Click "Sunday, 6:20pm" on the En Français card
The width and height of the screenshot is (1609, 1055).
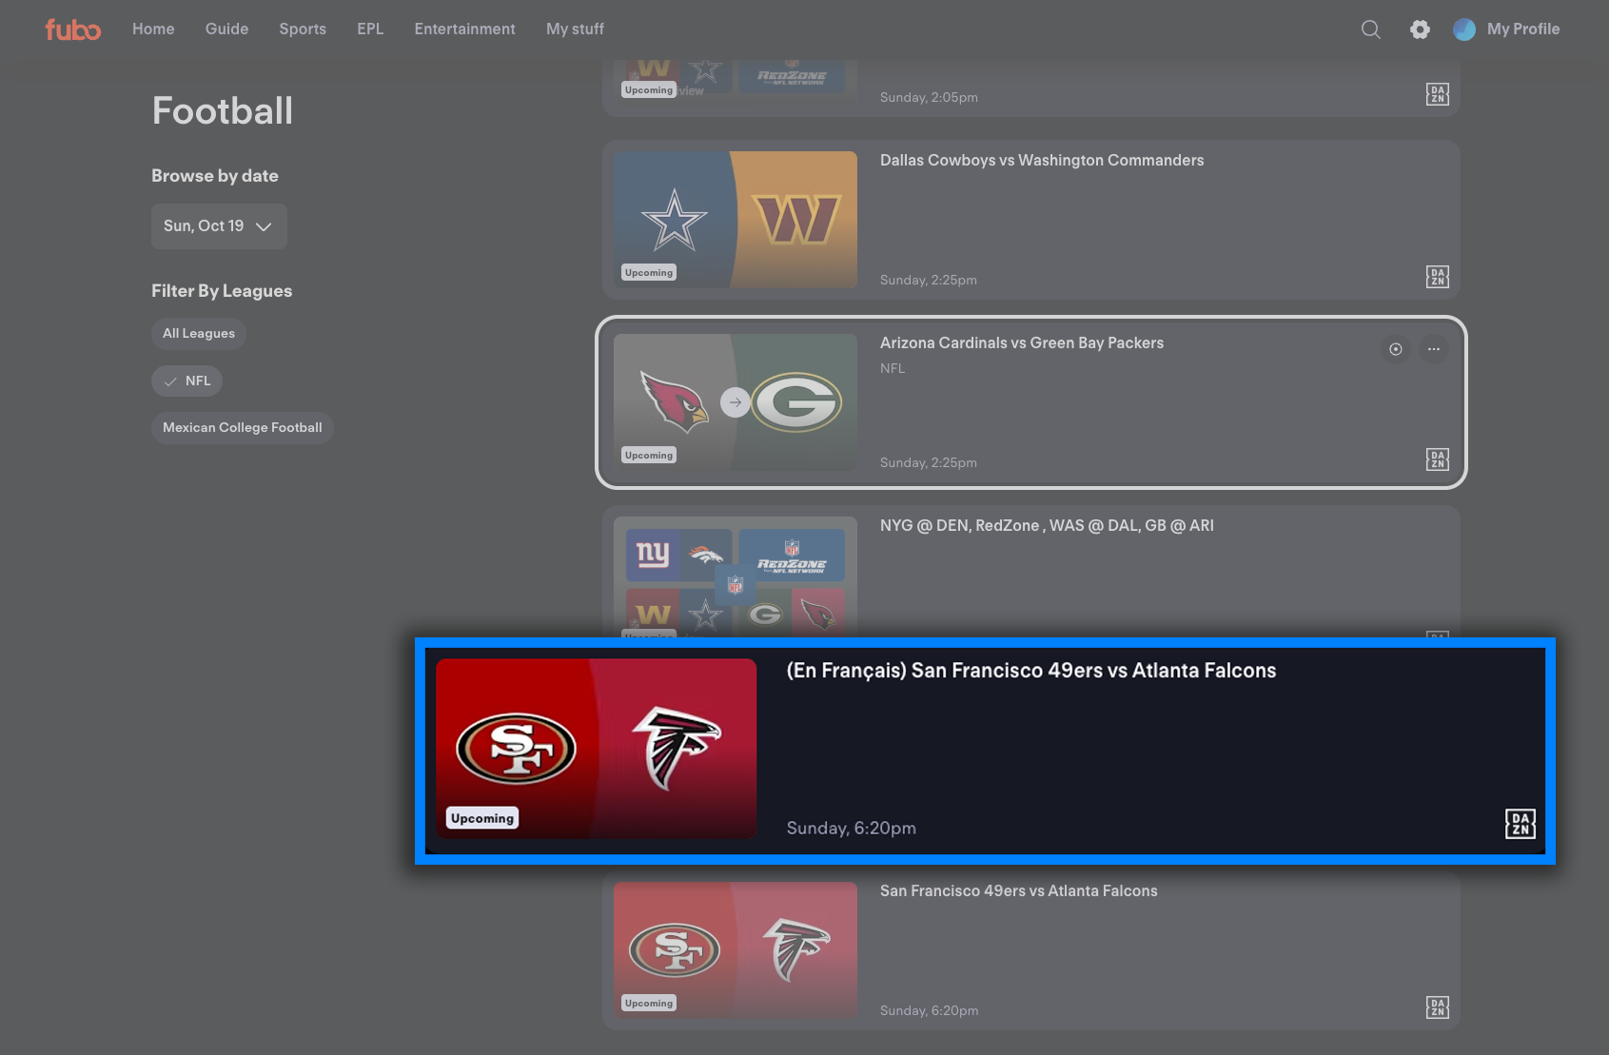(852, 829)
